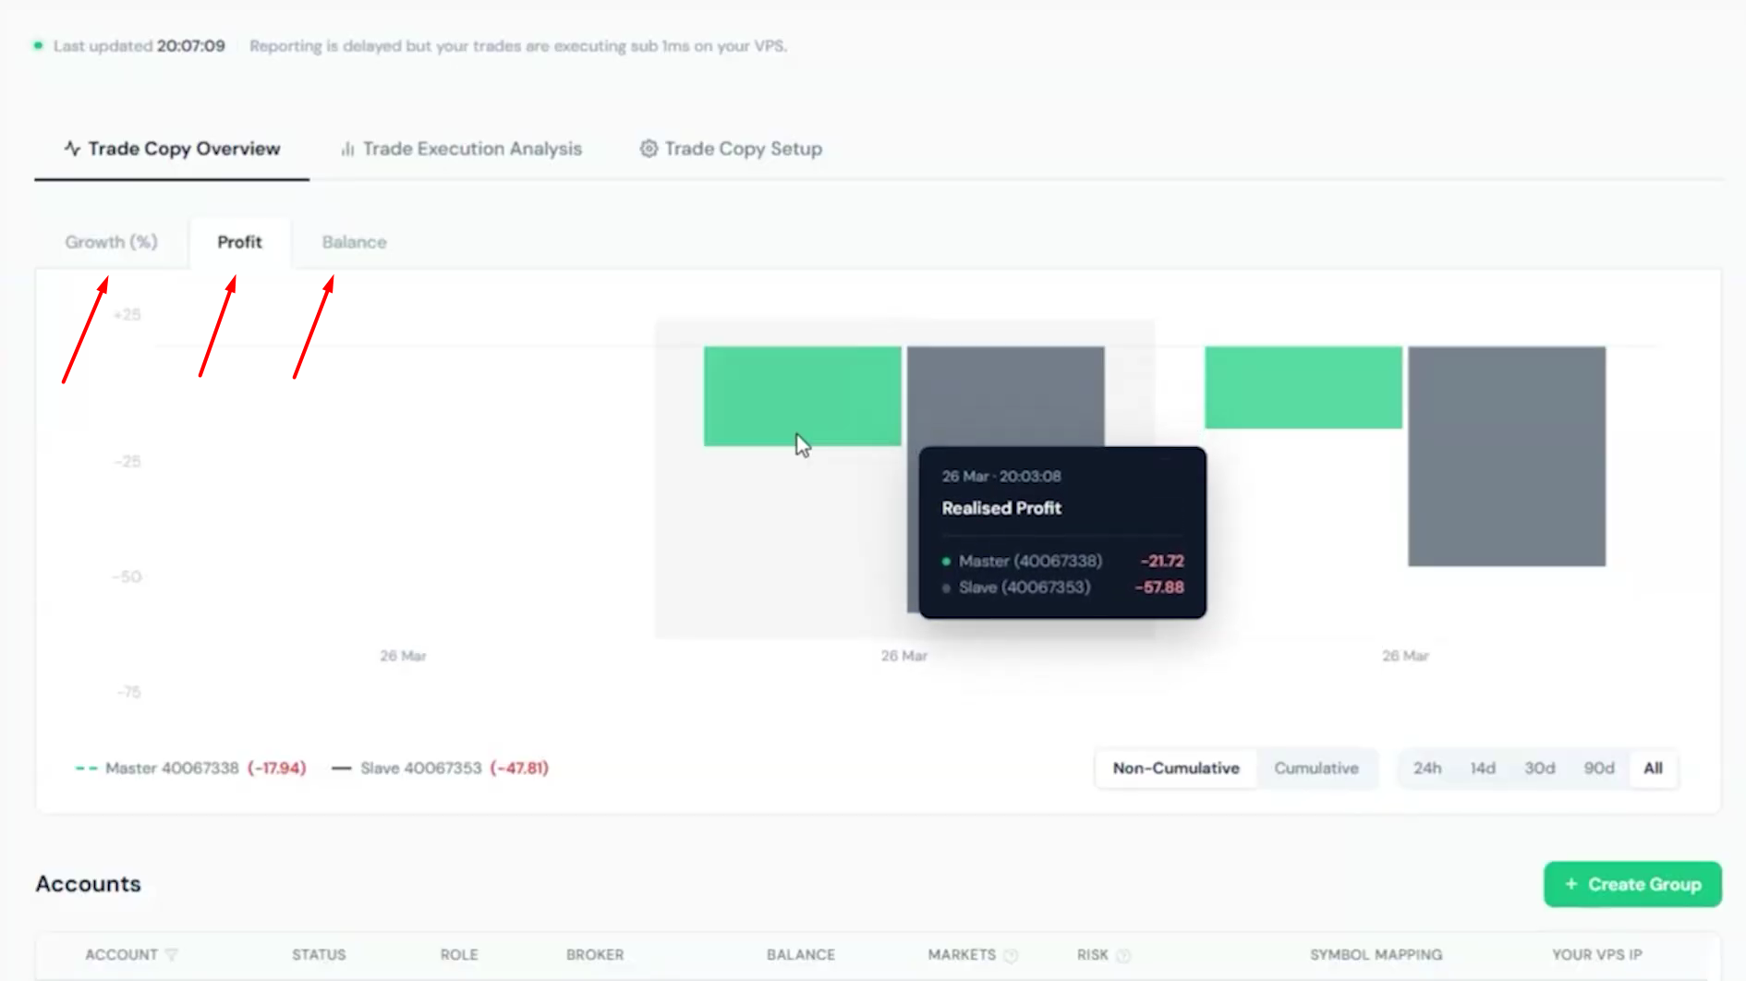
Task: Click the RISK column help icon
Action: pyautogui.click(x=1123, y=956)
